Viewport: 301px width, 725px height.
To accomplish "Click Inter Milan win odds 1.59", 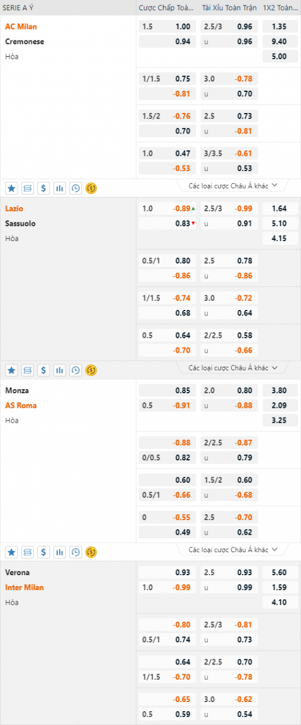I will (279, 587).
